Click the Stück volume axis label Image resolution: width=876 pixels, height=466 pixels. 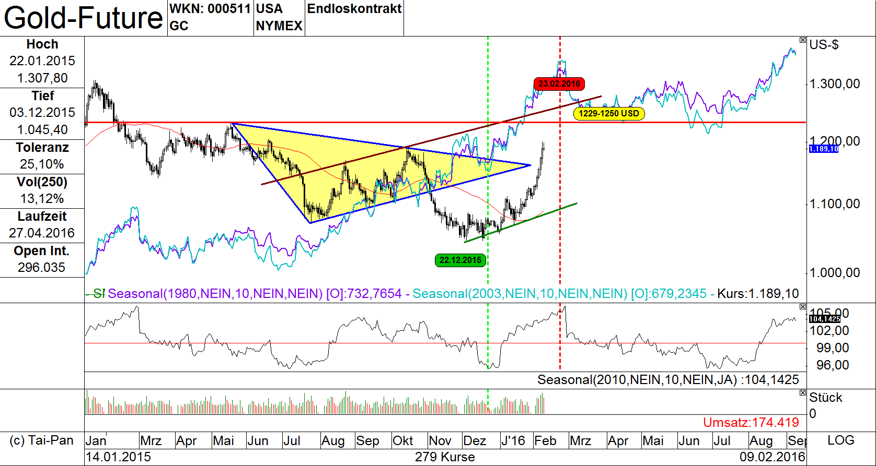(826, 398)
